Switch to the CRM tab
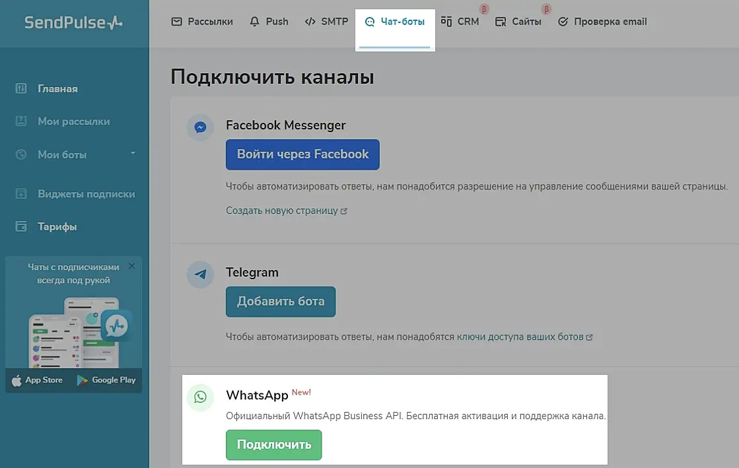 [460, 22]
